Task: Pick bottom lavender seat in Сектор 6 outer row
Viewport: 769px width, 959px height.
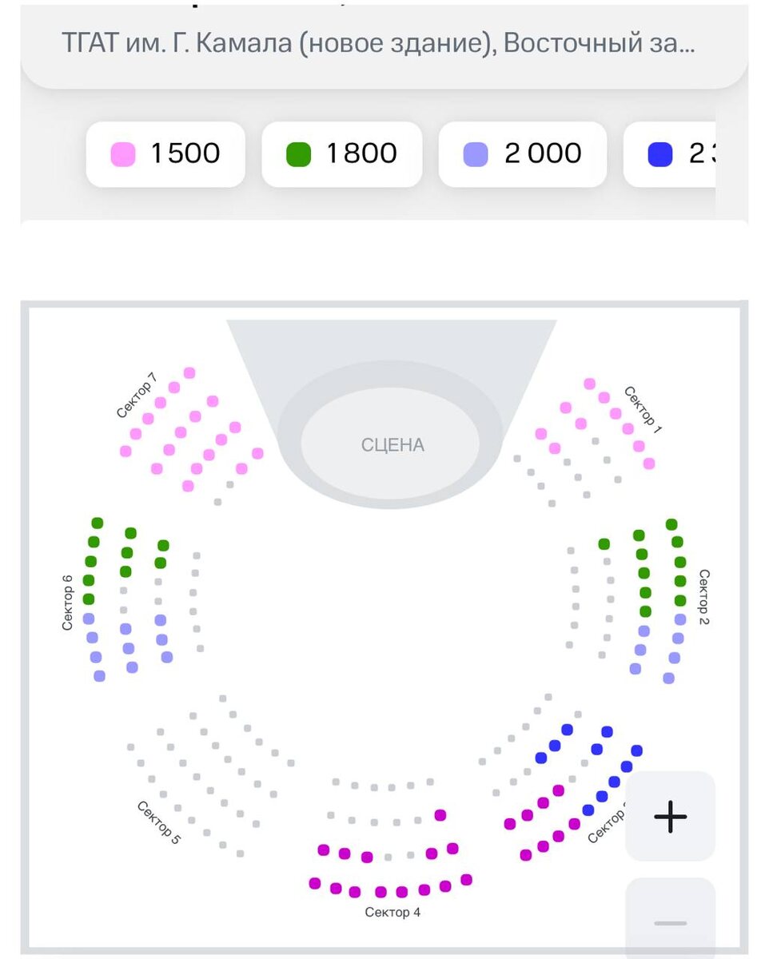Action: point(99,676)
